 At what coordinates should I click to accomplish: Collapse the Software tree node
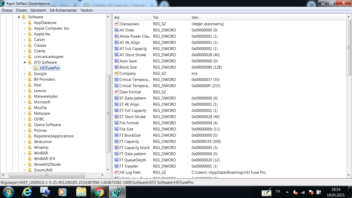tap(19, 17)
